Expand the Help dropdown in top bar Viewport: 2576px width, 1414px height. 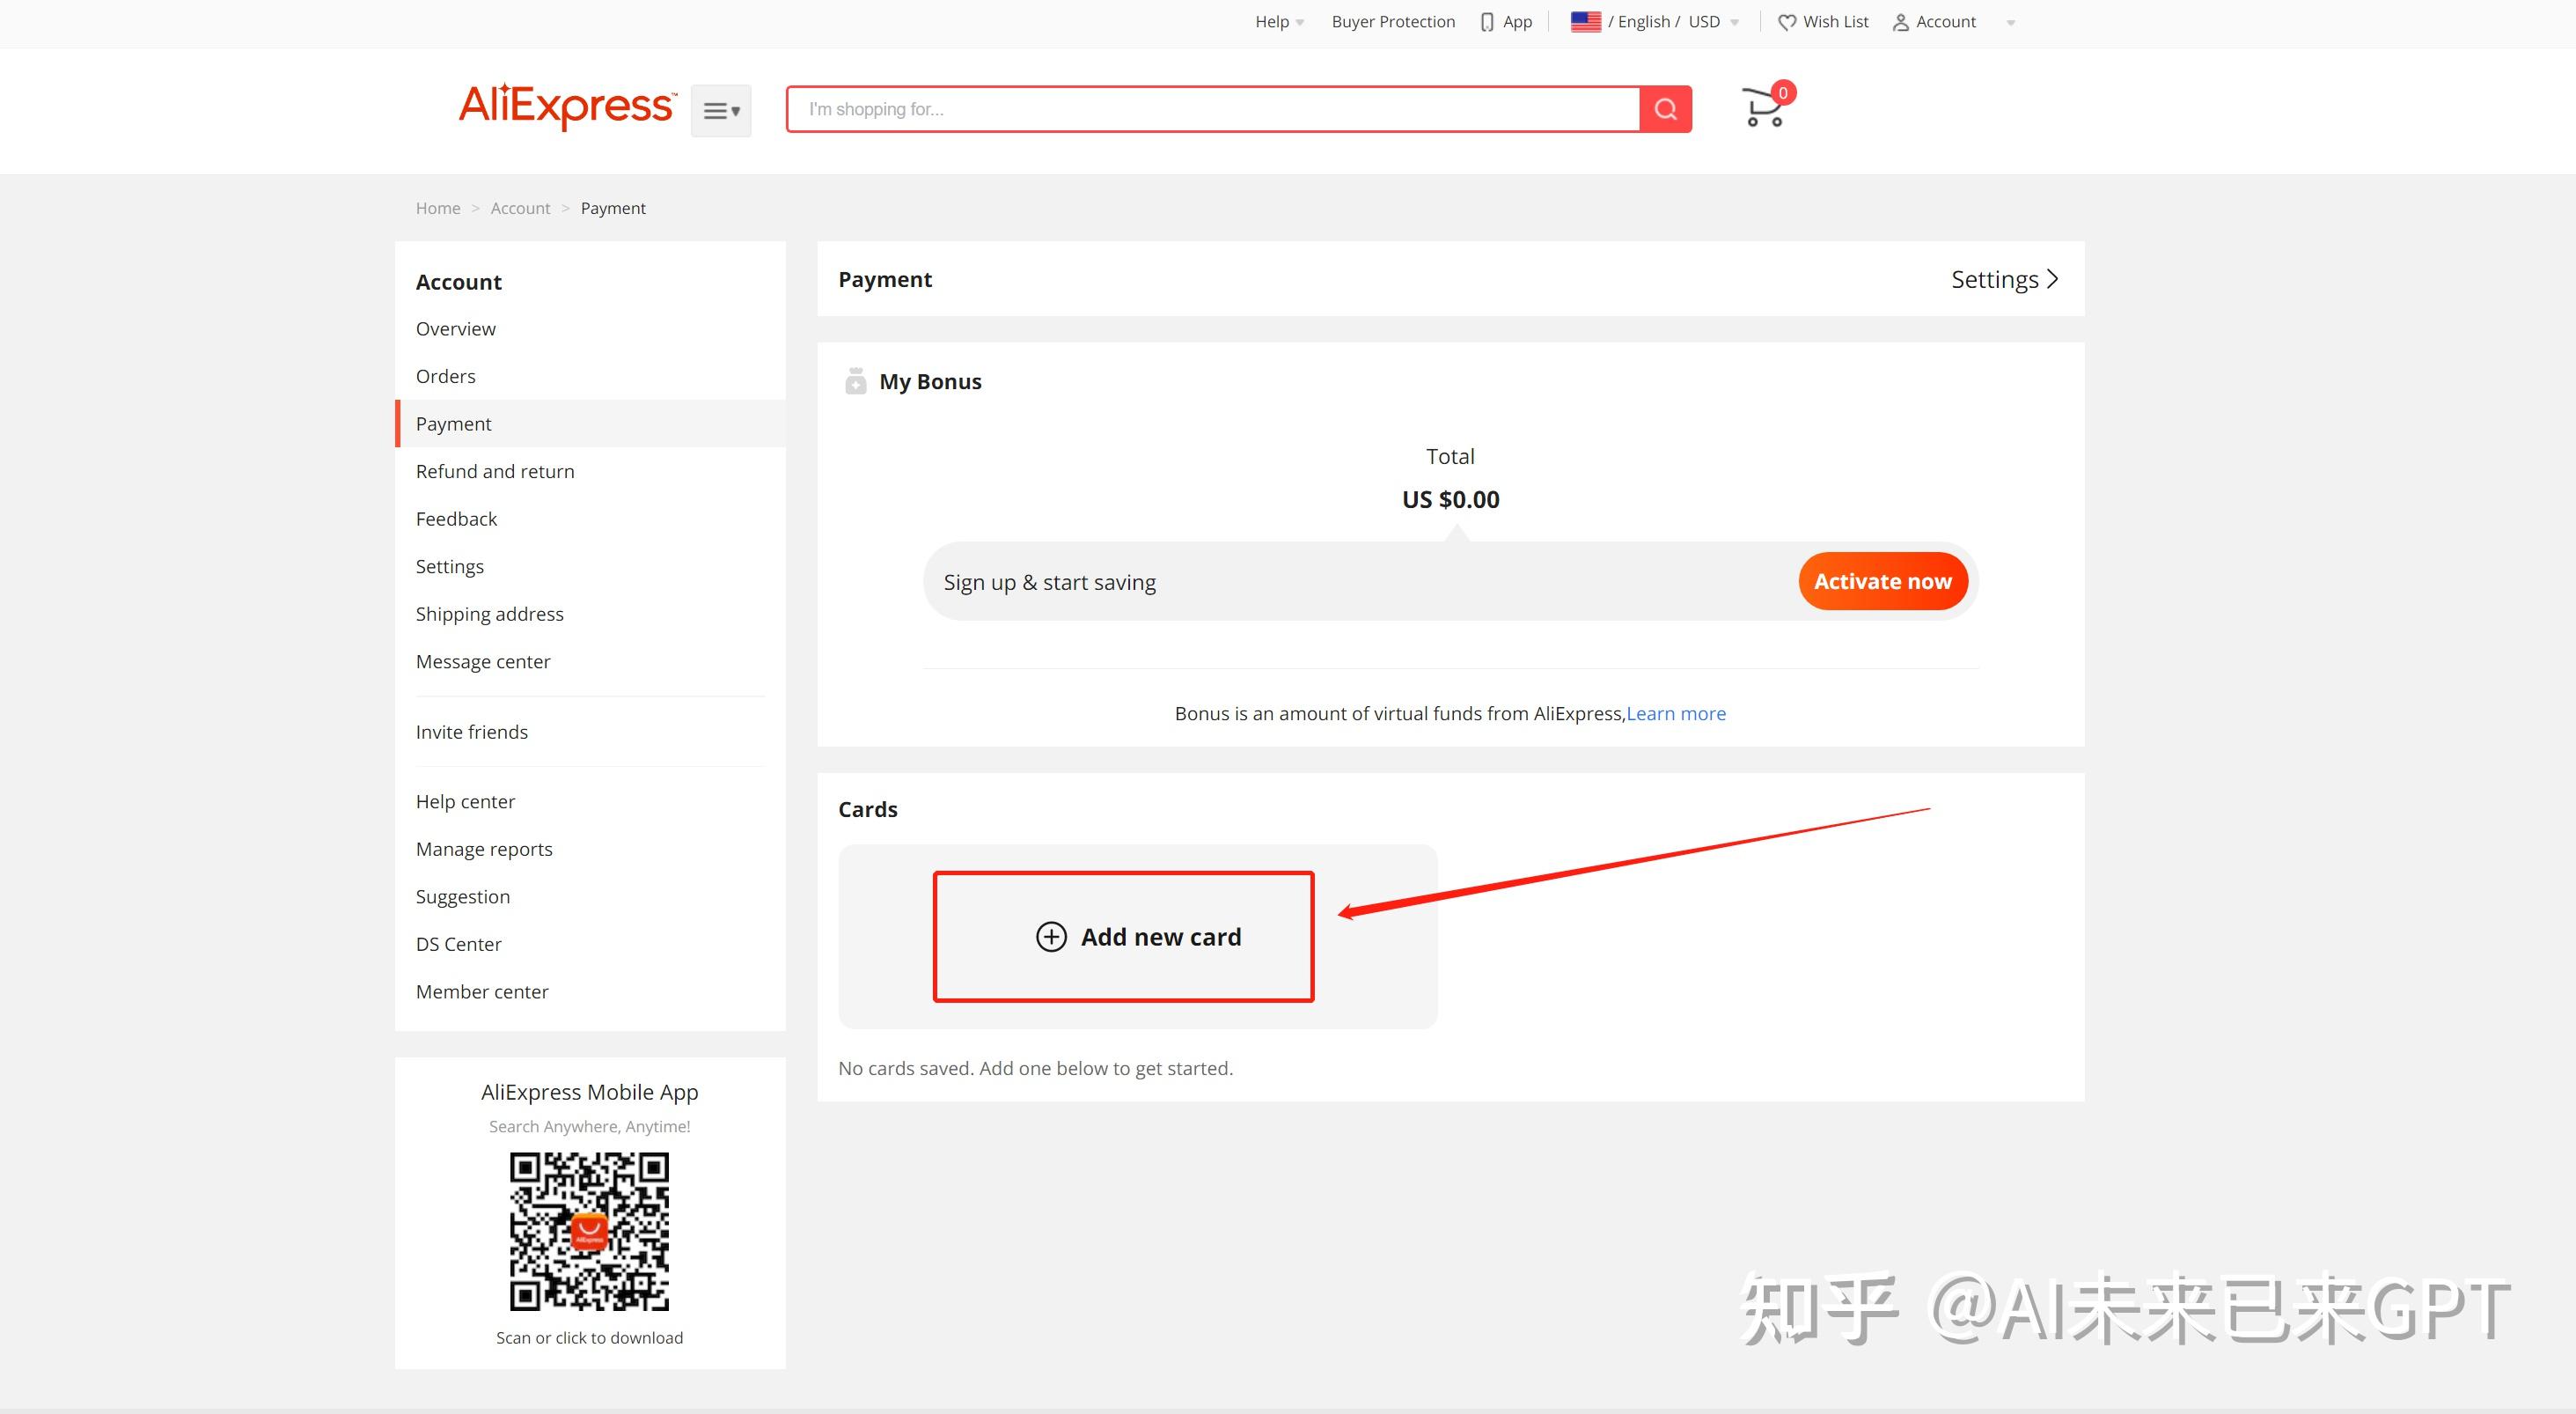[x=1279, y=22]
